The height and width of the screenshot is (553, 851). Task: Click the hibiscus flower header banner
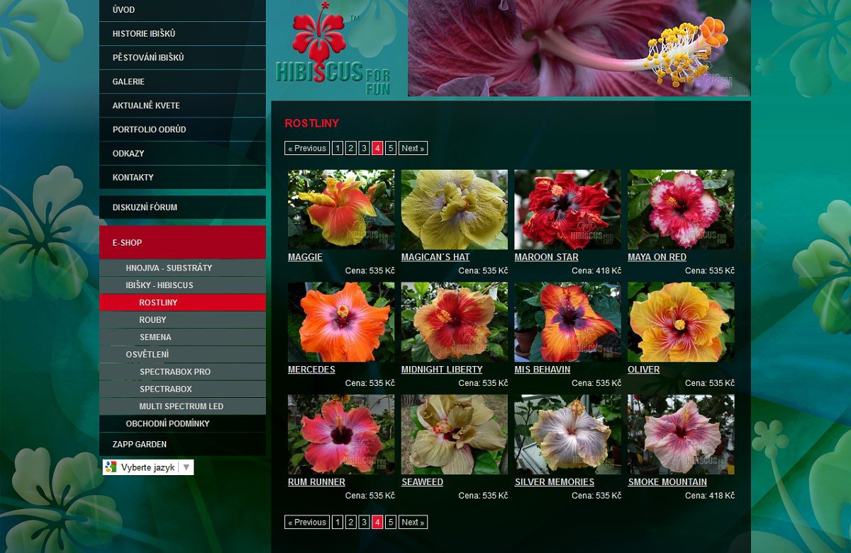[x=579, y=48]
